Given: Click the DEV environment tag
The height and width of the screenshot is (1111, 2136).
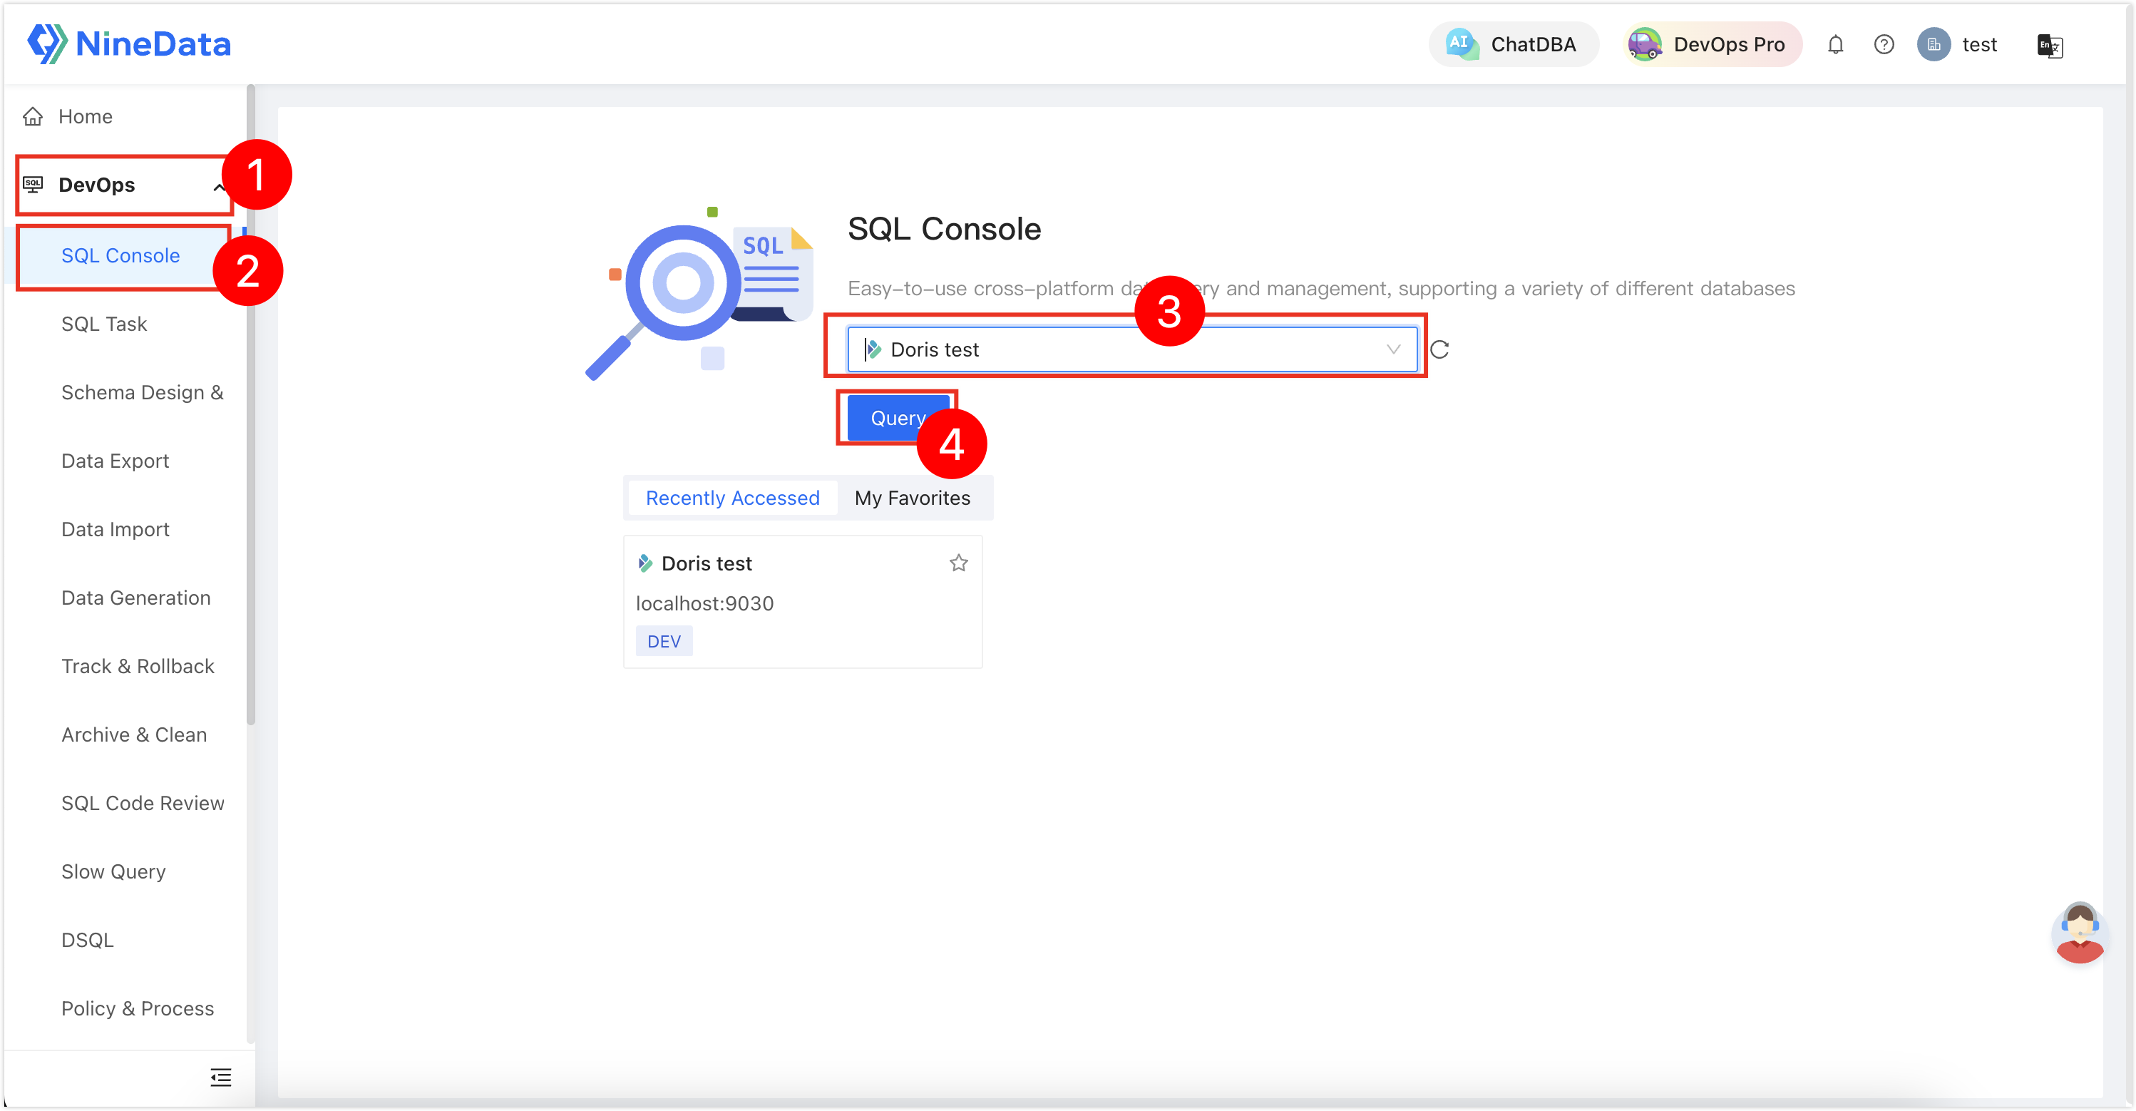Looking at the screenshot, I should coord(663,641).
